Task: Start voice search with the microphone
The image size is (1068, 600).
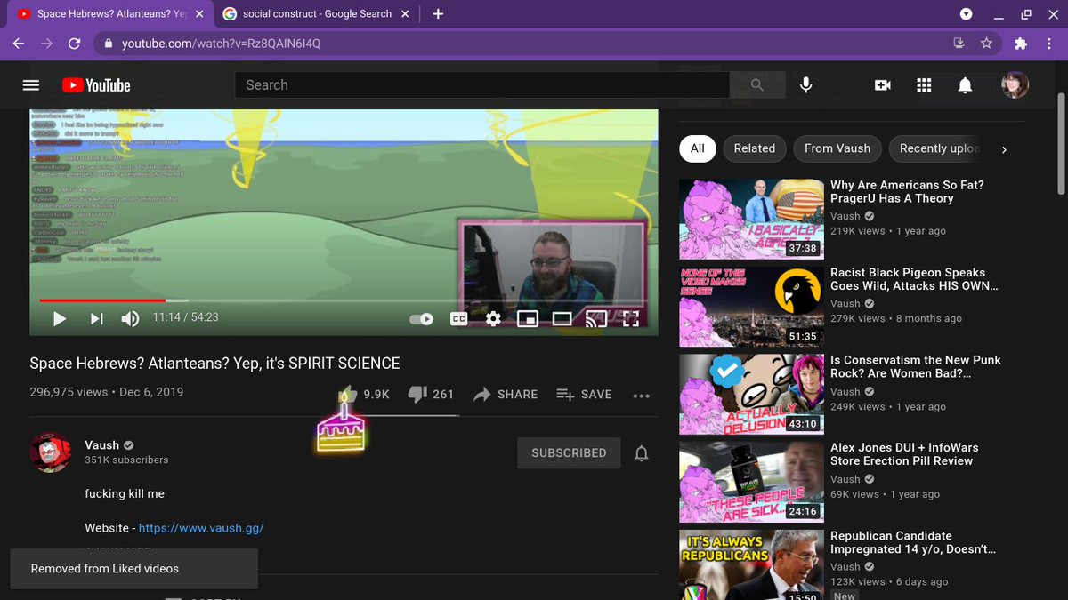Action: (805, 85)
